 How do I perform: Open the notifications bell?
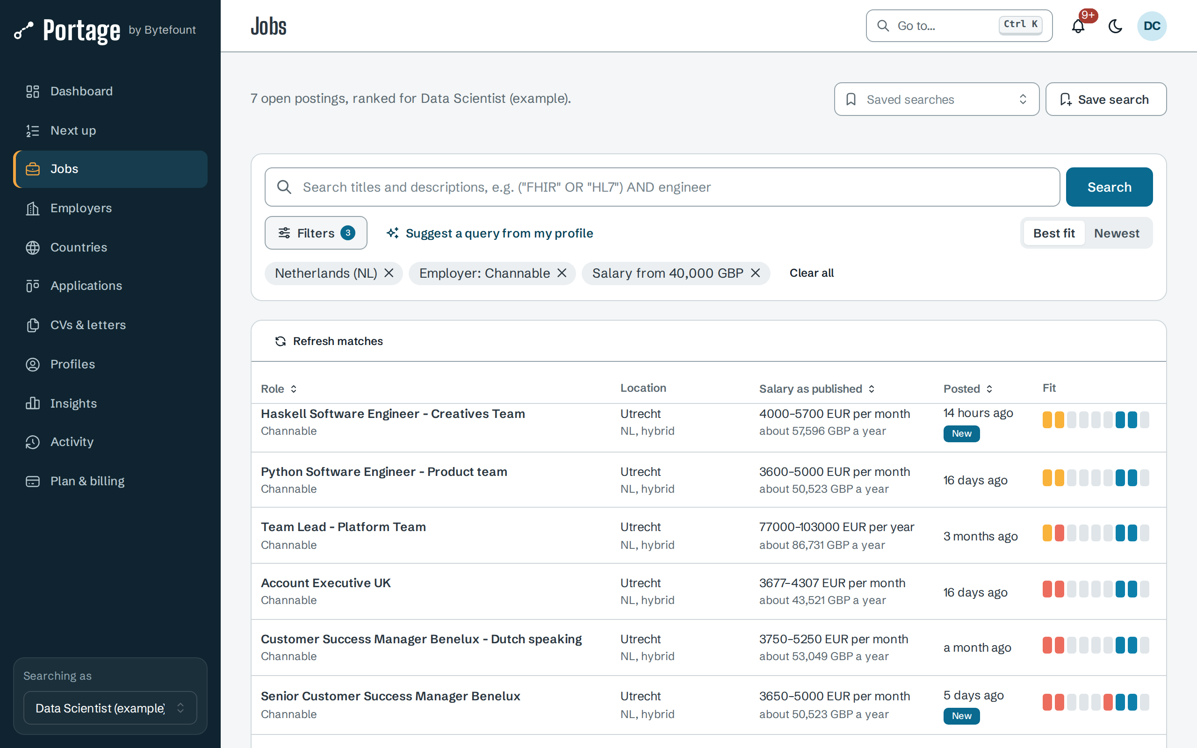pyautogui.click(x=1078, y=26)
